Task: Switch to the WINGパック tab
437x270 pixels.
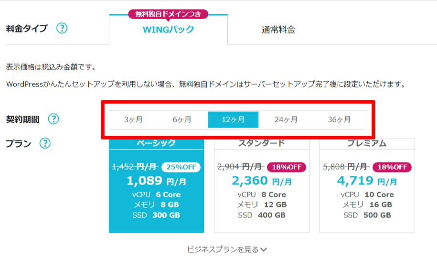Action: point(168,30)
